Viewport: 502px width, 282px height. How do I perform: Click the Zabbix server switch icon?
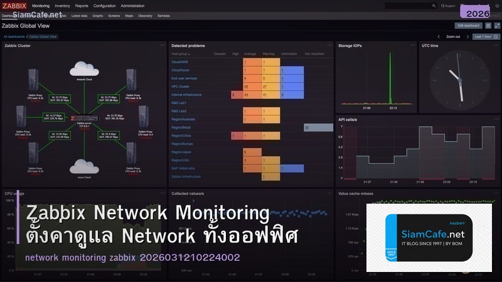[x=84, y=118]
